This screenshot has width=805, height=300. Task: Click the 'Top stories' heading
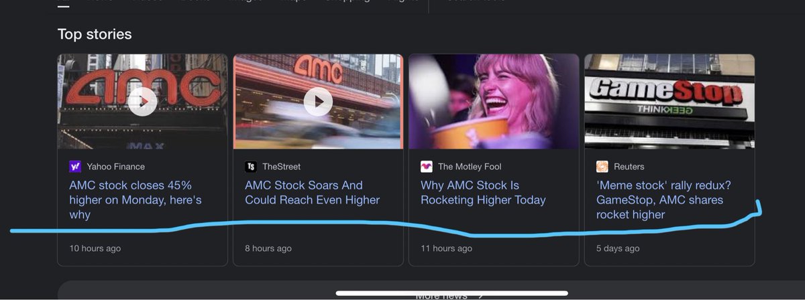95,34
